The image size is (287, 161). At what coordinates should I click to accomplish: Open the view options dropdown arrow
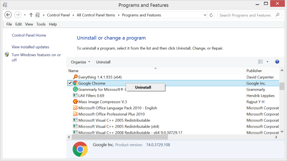(x=267, y=62)
